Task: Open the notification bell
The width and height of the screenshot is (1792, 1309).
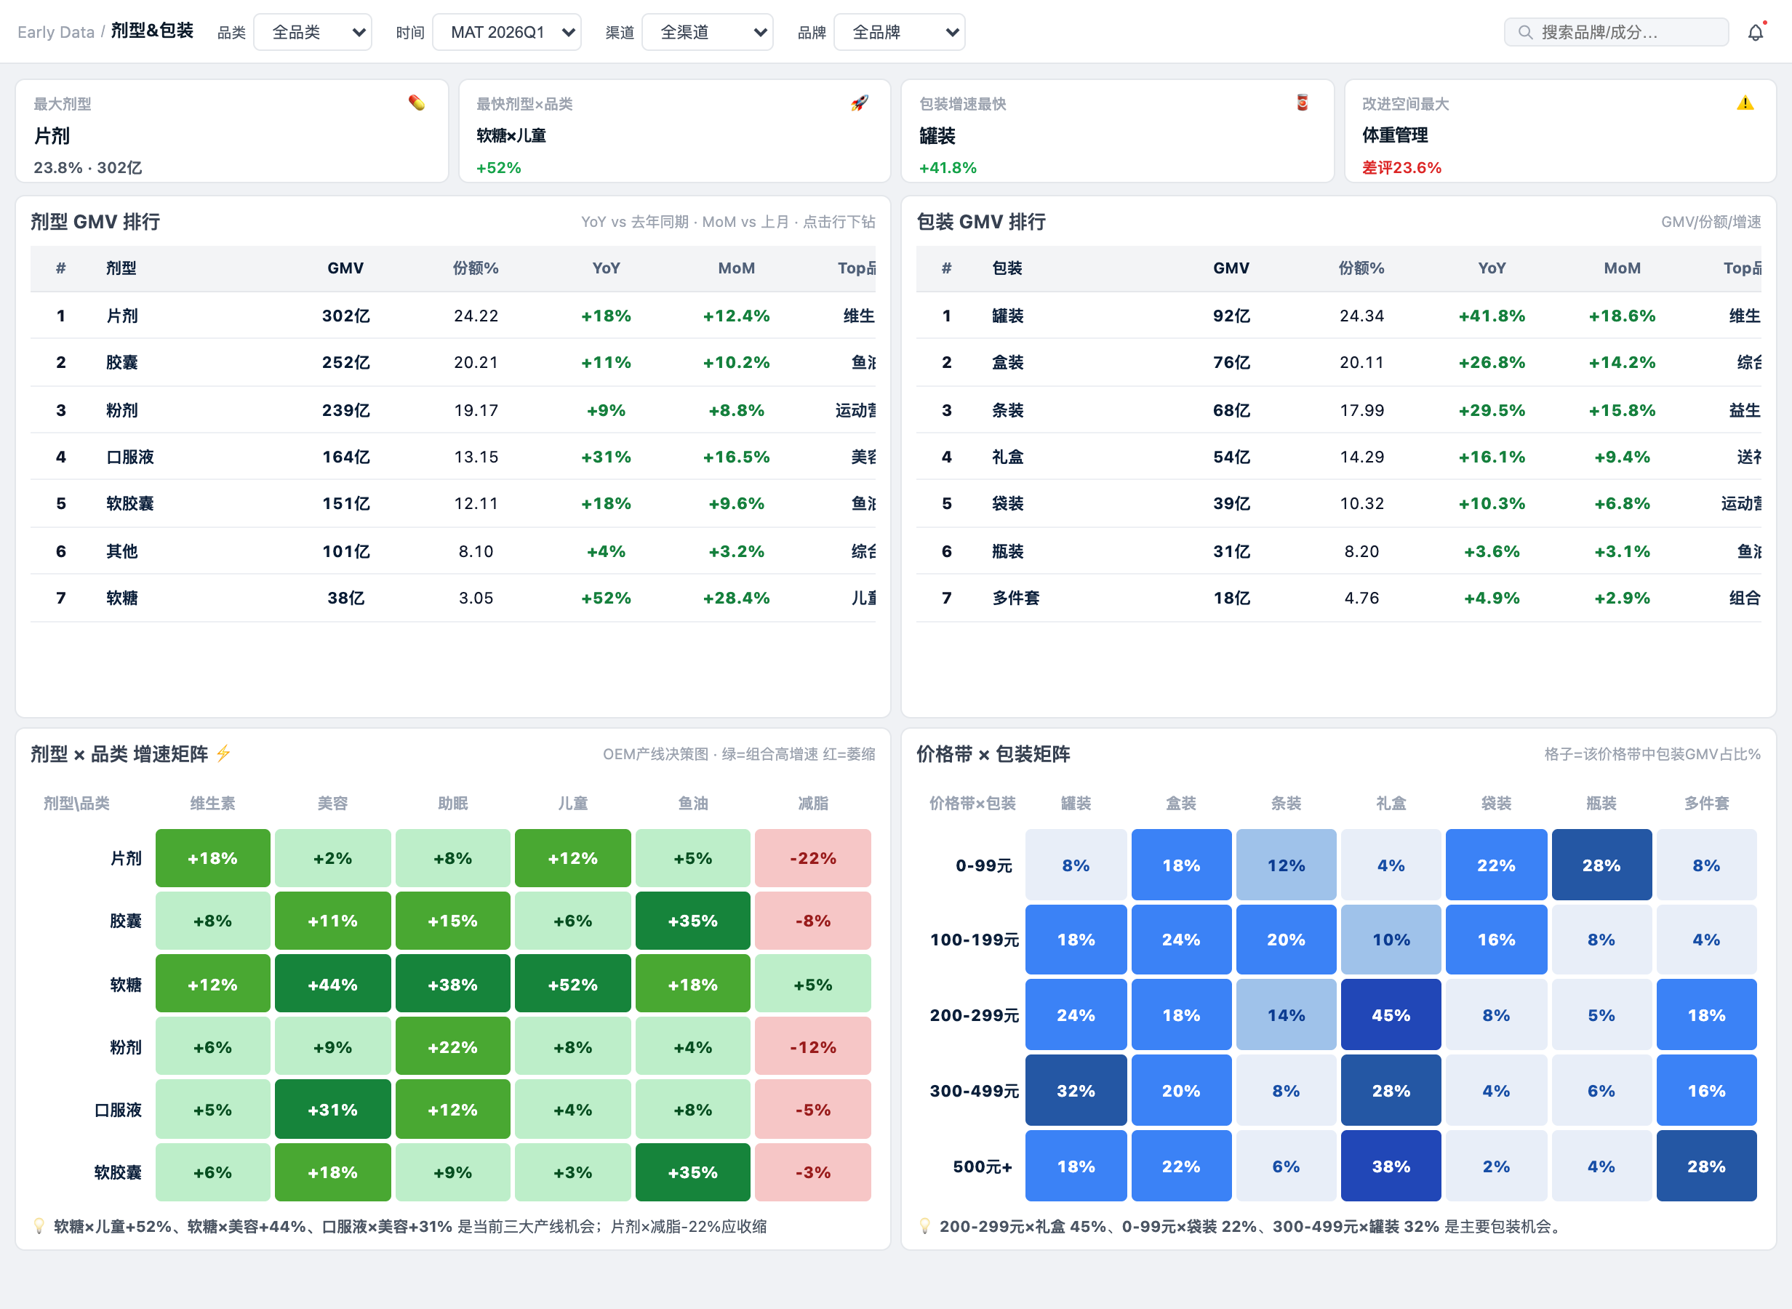Action: (x=1756, y=33)
